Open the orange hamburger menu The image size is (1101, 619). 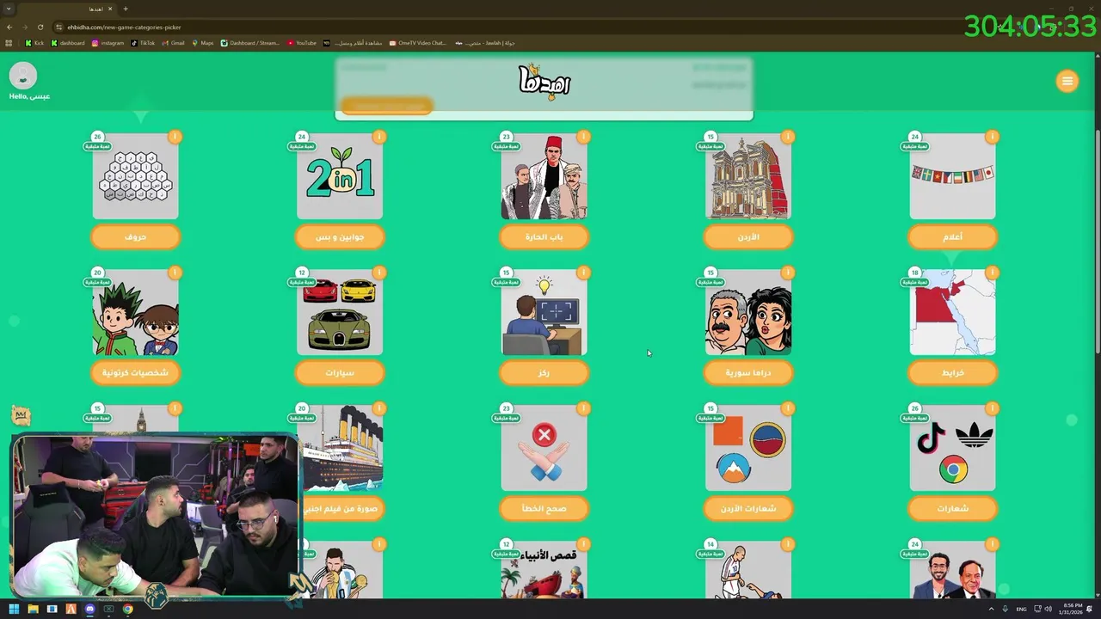point(1067,81)
